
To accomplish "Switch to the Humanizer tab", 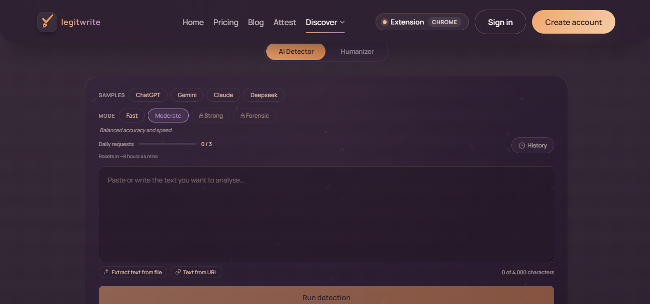I will pyautogui.click(x=357, y=51).
